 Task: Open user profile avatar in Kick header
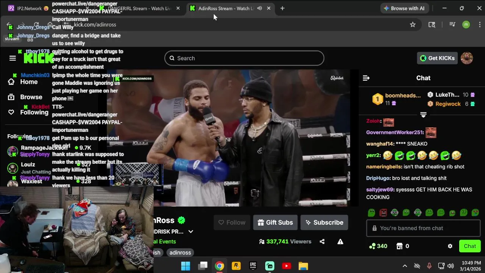(x=467, y=58)
